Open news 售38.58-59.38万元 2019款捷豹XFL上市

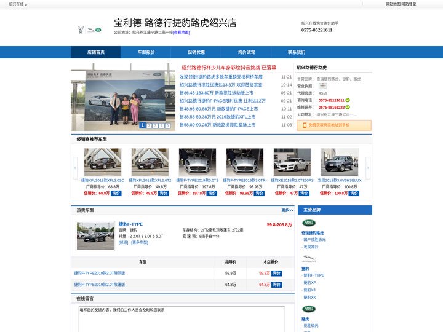(x=218, y=117)
